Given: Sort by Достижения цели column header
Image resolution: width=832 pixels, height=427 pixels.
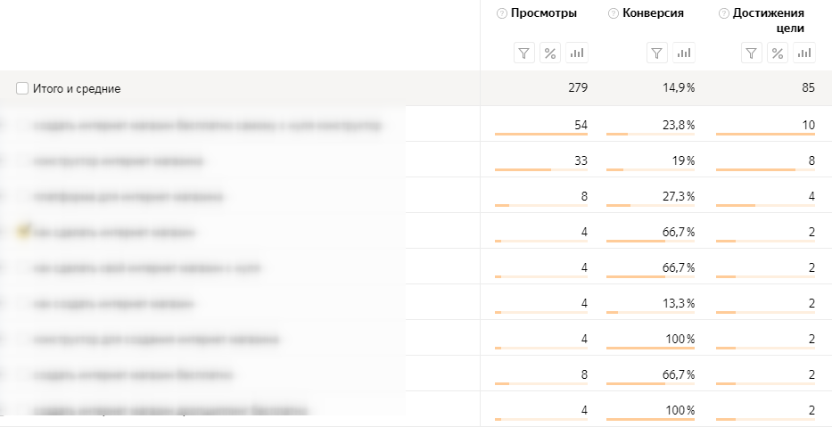Looking at the screenshot, I should click(769, 21).
